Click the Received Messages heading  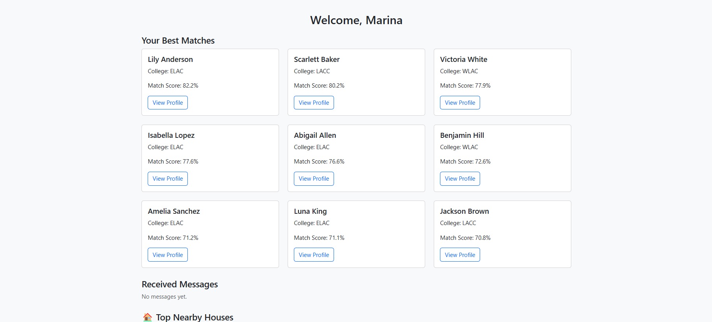[180, 284]
